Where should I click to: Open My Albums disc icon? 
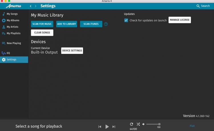coord(4,20)
